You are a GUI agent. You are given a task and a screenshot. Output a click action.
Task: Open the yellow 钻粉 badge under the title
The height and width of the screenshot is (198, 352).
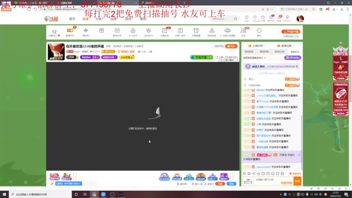tap(127, 57)
